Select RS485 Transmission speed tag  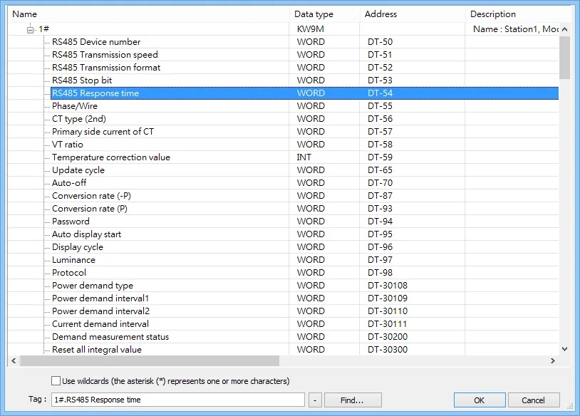(105, 55)
